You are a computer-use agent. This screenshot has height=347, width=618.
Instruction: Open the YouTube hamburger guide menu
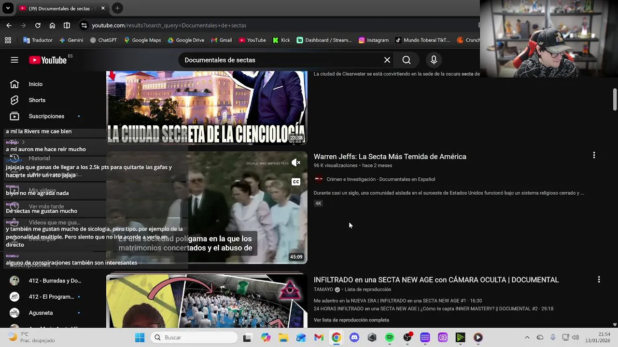(14, 60)
